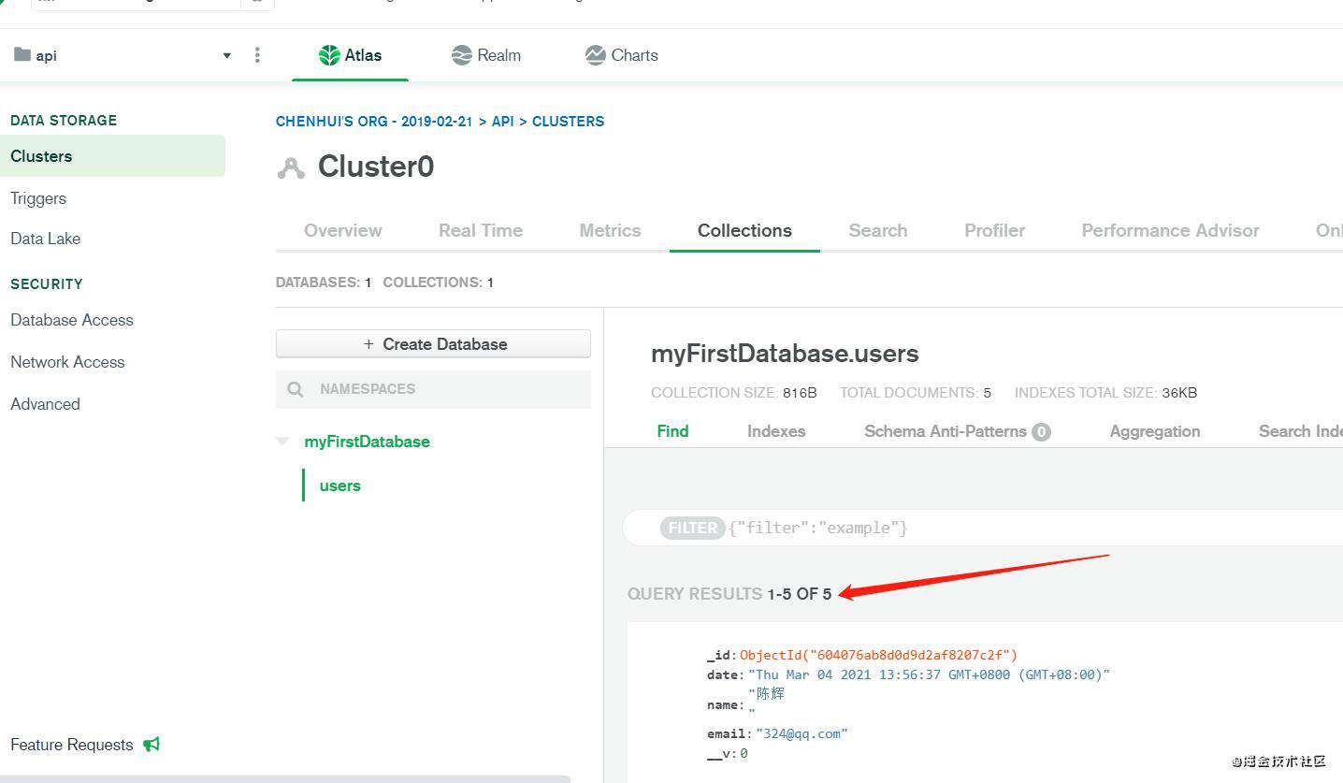This screenshot has height=783, width=1343.
Task: Open the API breadcrumb link
Action: pos(503,122)
